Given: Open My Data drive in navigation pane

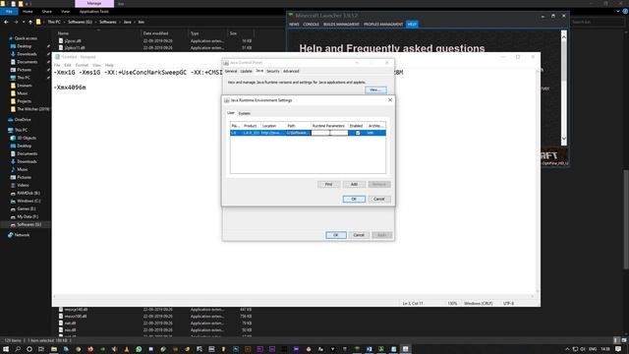Looking at the screenshot, I should coord(28,216).
